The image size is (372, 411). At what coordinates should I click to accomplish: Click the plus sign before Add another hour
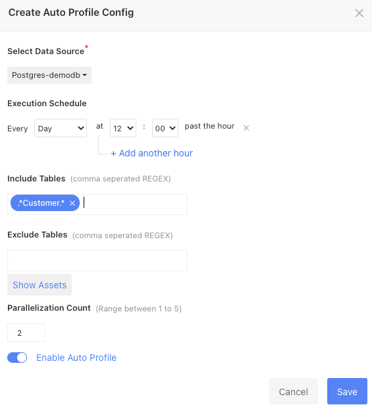coord(113,154)
